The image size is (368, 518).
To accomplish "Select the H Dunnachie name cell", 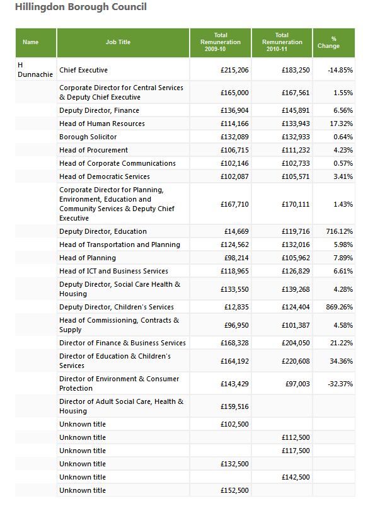I will [36, 70].
